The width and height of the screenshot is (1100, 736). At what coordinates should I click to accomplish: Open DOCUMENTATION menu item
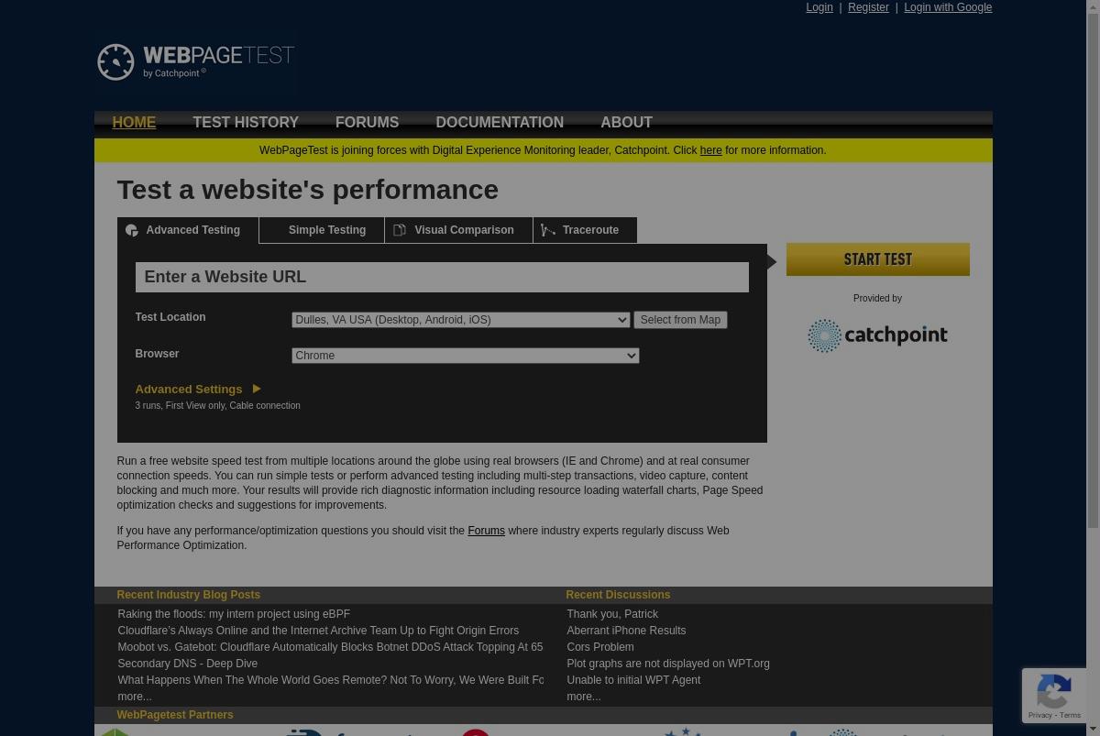(500, 123)
